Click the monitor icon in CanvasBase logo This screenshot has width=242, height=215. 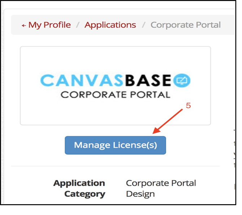pyautogui.click(x=182, y=81)
